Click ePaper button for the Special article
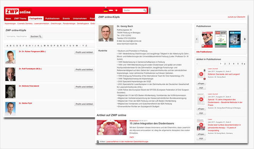 click(201, 109)
